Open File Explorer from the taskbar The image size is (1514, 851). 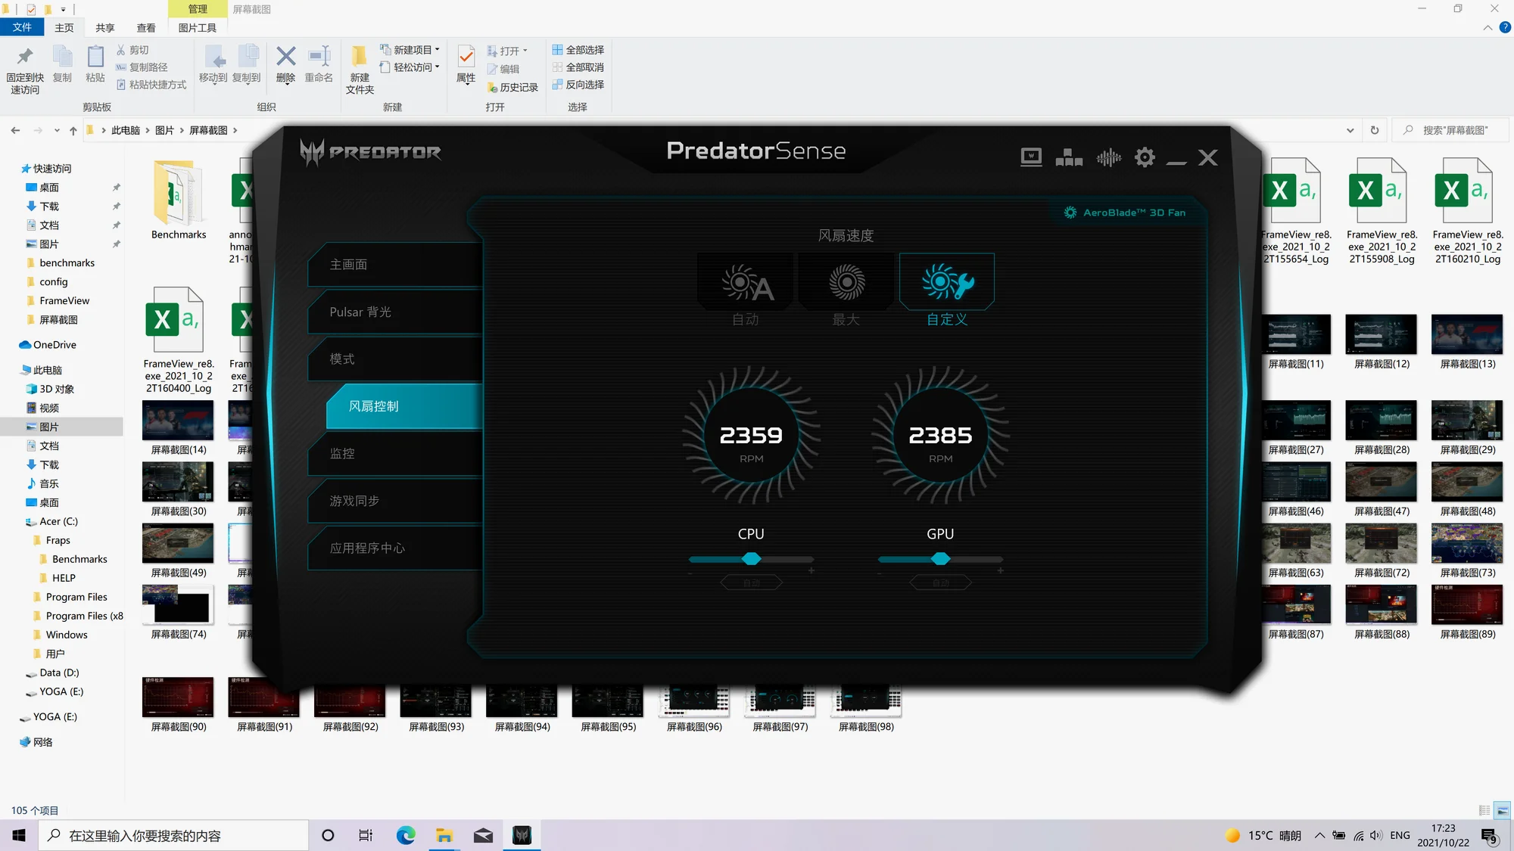444,835
